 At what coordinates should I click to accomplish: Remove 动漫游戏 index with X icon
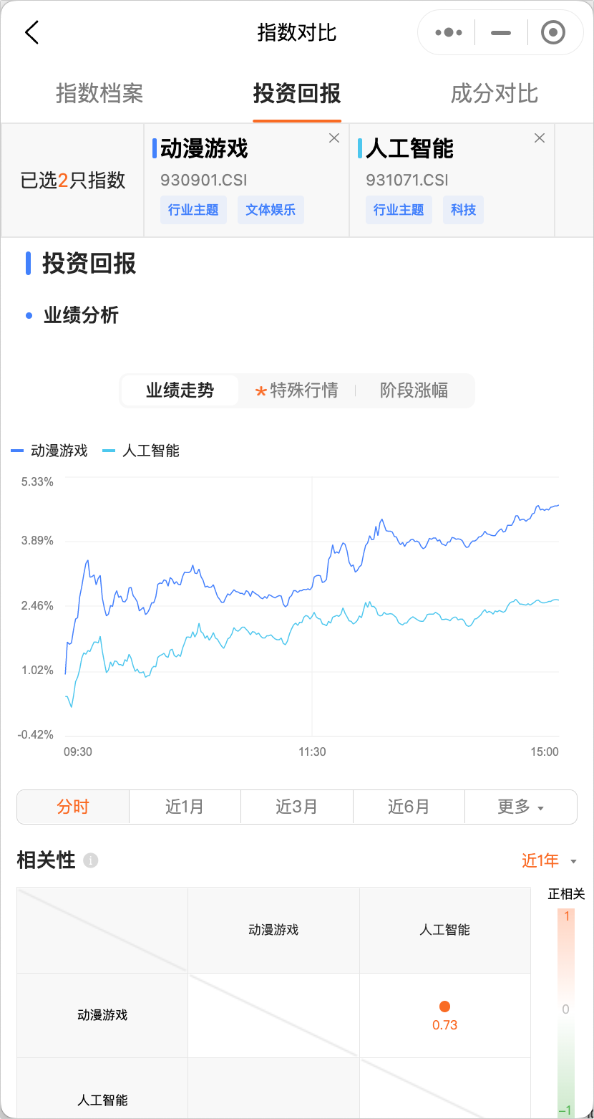[x=334, y=138]
